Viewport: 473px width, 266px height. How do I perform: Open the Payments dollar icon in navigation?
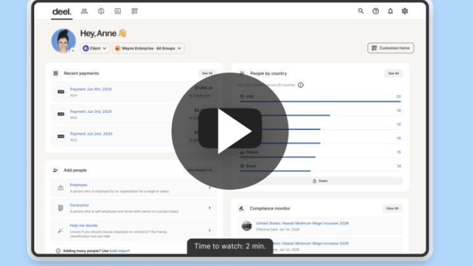[101, 11]
